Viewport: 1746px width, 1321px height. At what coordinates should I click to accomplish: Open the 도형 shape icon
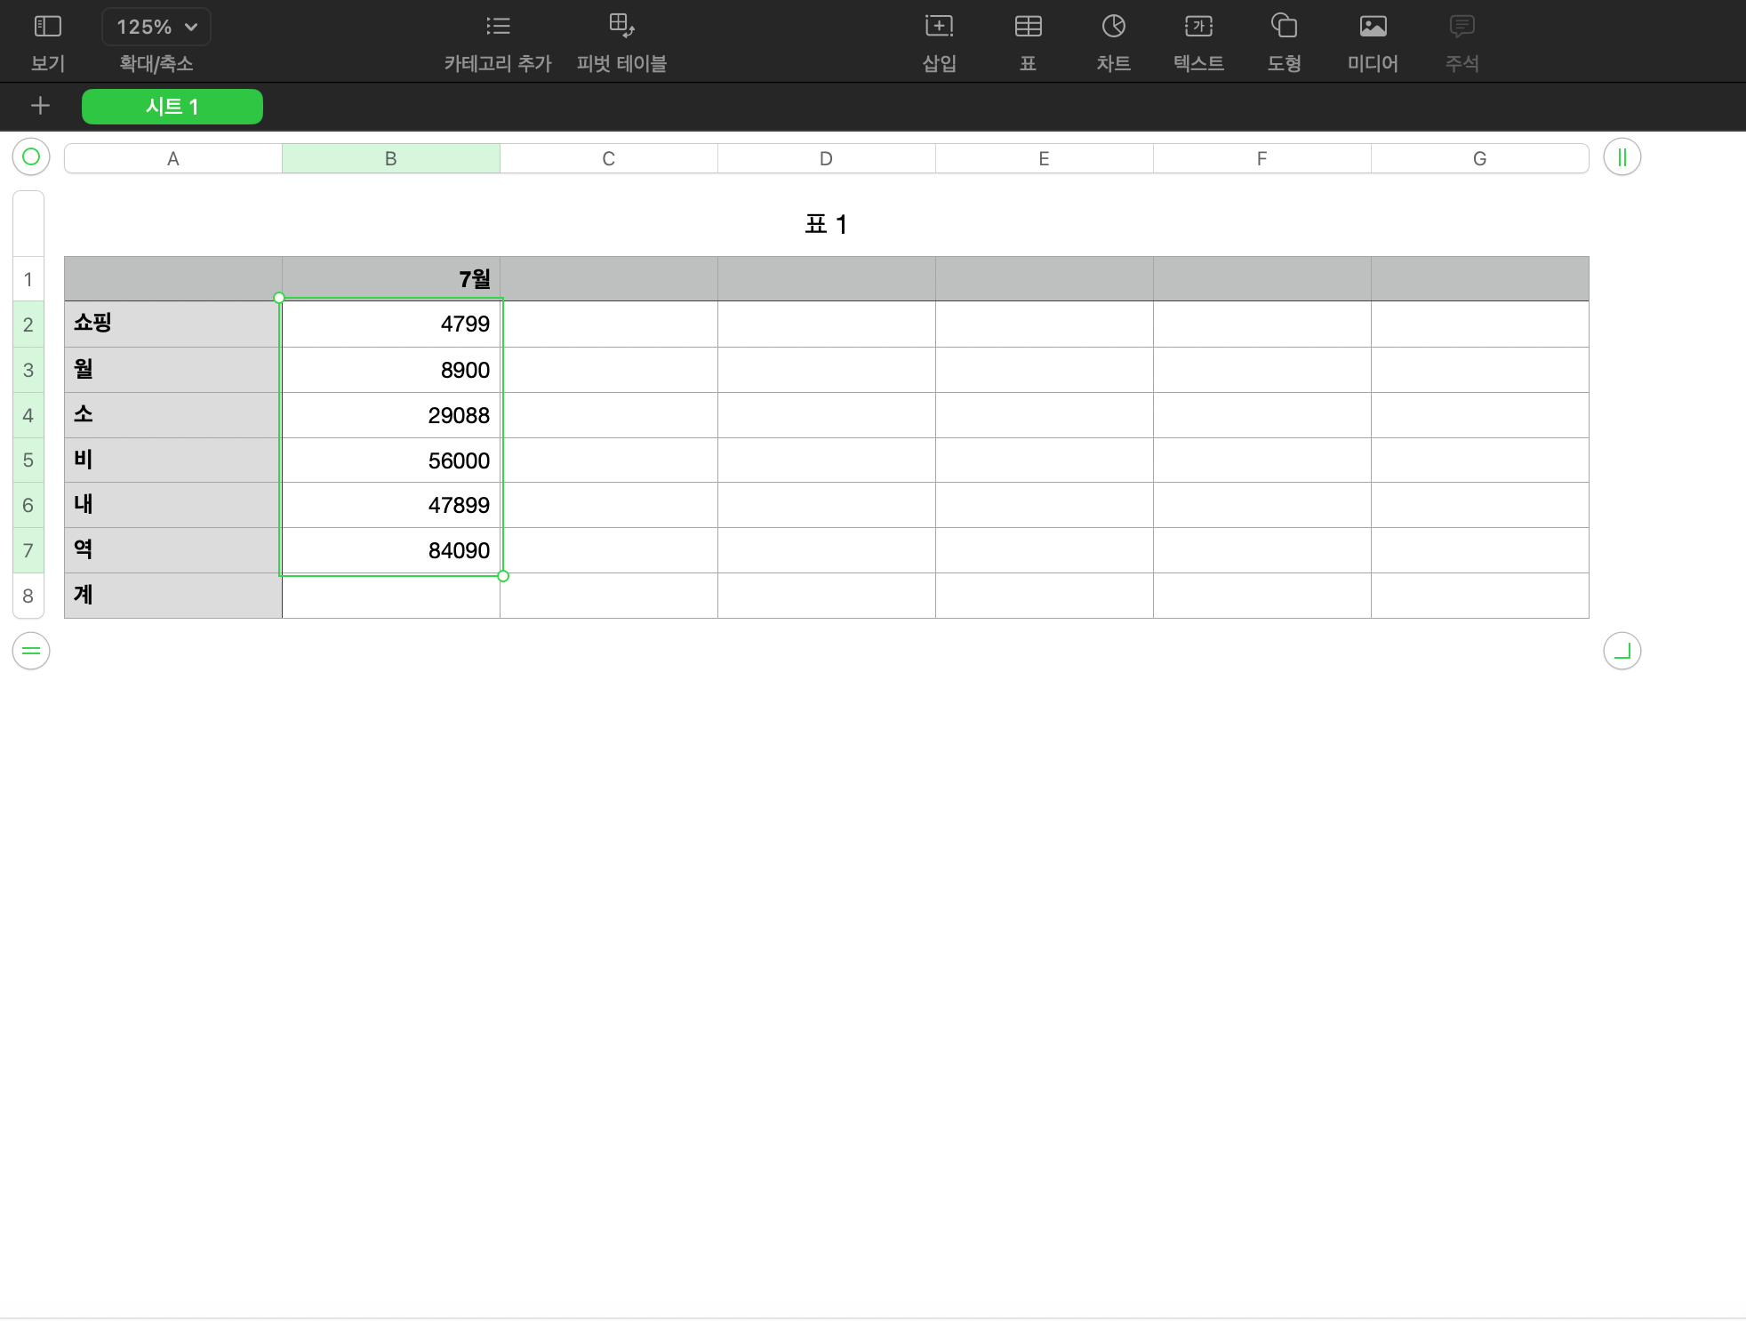point(1284,27)
